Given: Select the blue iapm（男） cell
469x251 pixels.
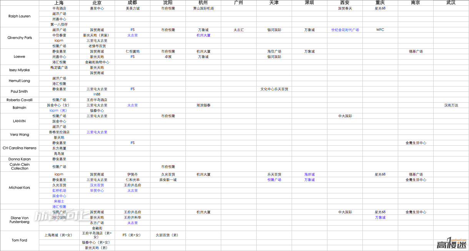Looking at the screenshot, I should click(x=58, y=110).
